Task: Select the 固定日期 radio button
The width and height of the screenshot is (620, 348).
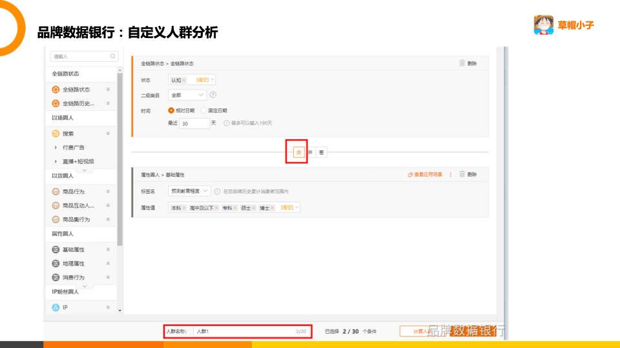Action: tap(204, 110)
